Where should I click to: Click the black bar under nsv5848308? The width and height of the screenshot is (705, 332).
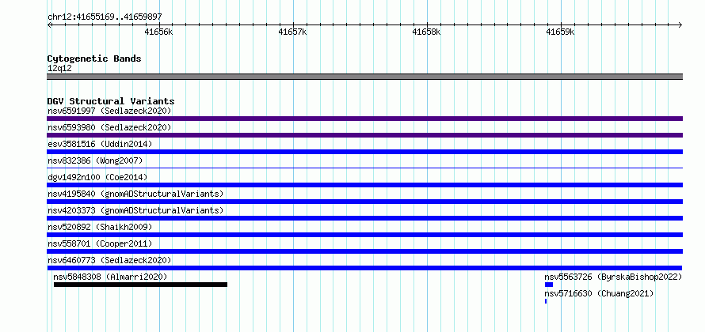click(140, 285)
